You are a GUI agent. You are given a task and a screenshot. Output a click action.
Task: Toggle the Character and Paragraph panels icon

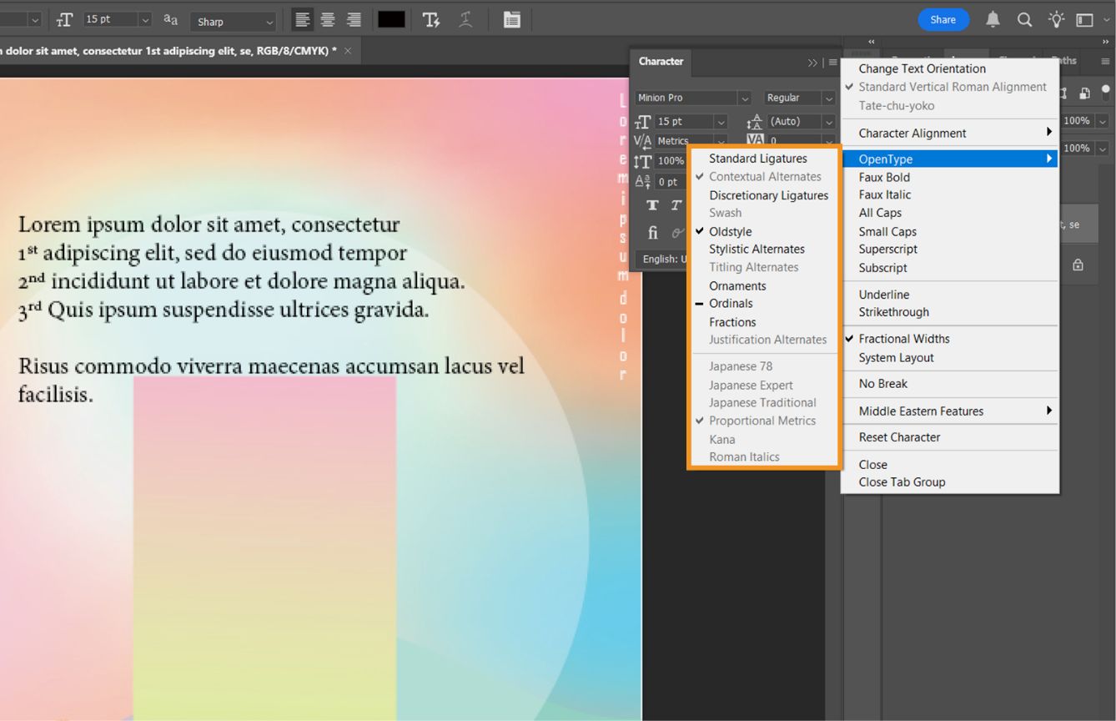point(511,20)
